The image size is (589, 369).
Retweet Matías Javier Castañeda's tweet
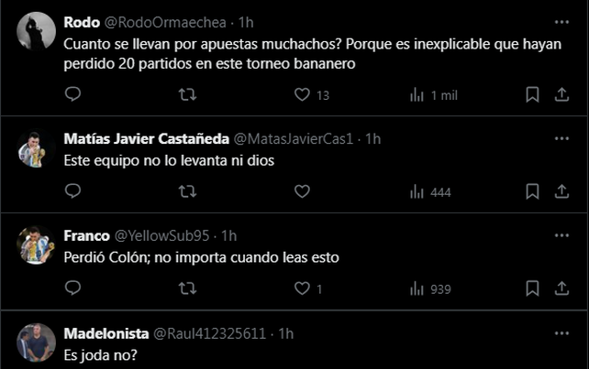pos(187,191)
